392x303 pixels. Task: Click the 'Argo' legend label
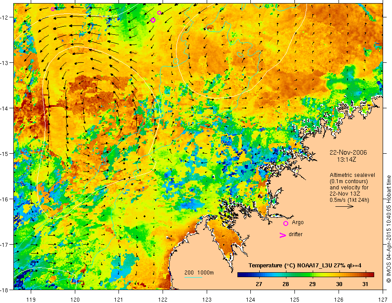(298, 222)
